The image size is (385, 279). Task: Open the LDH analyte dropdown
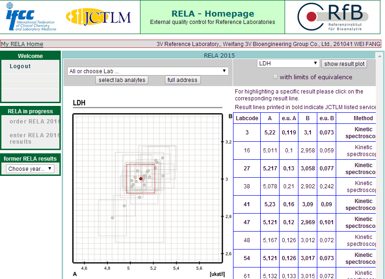click(288, 64)
